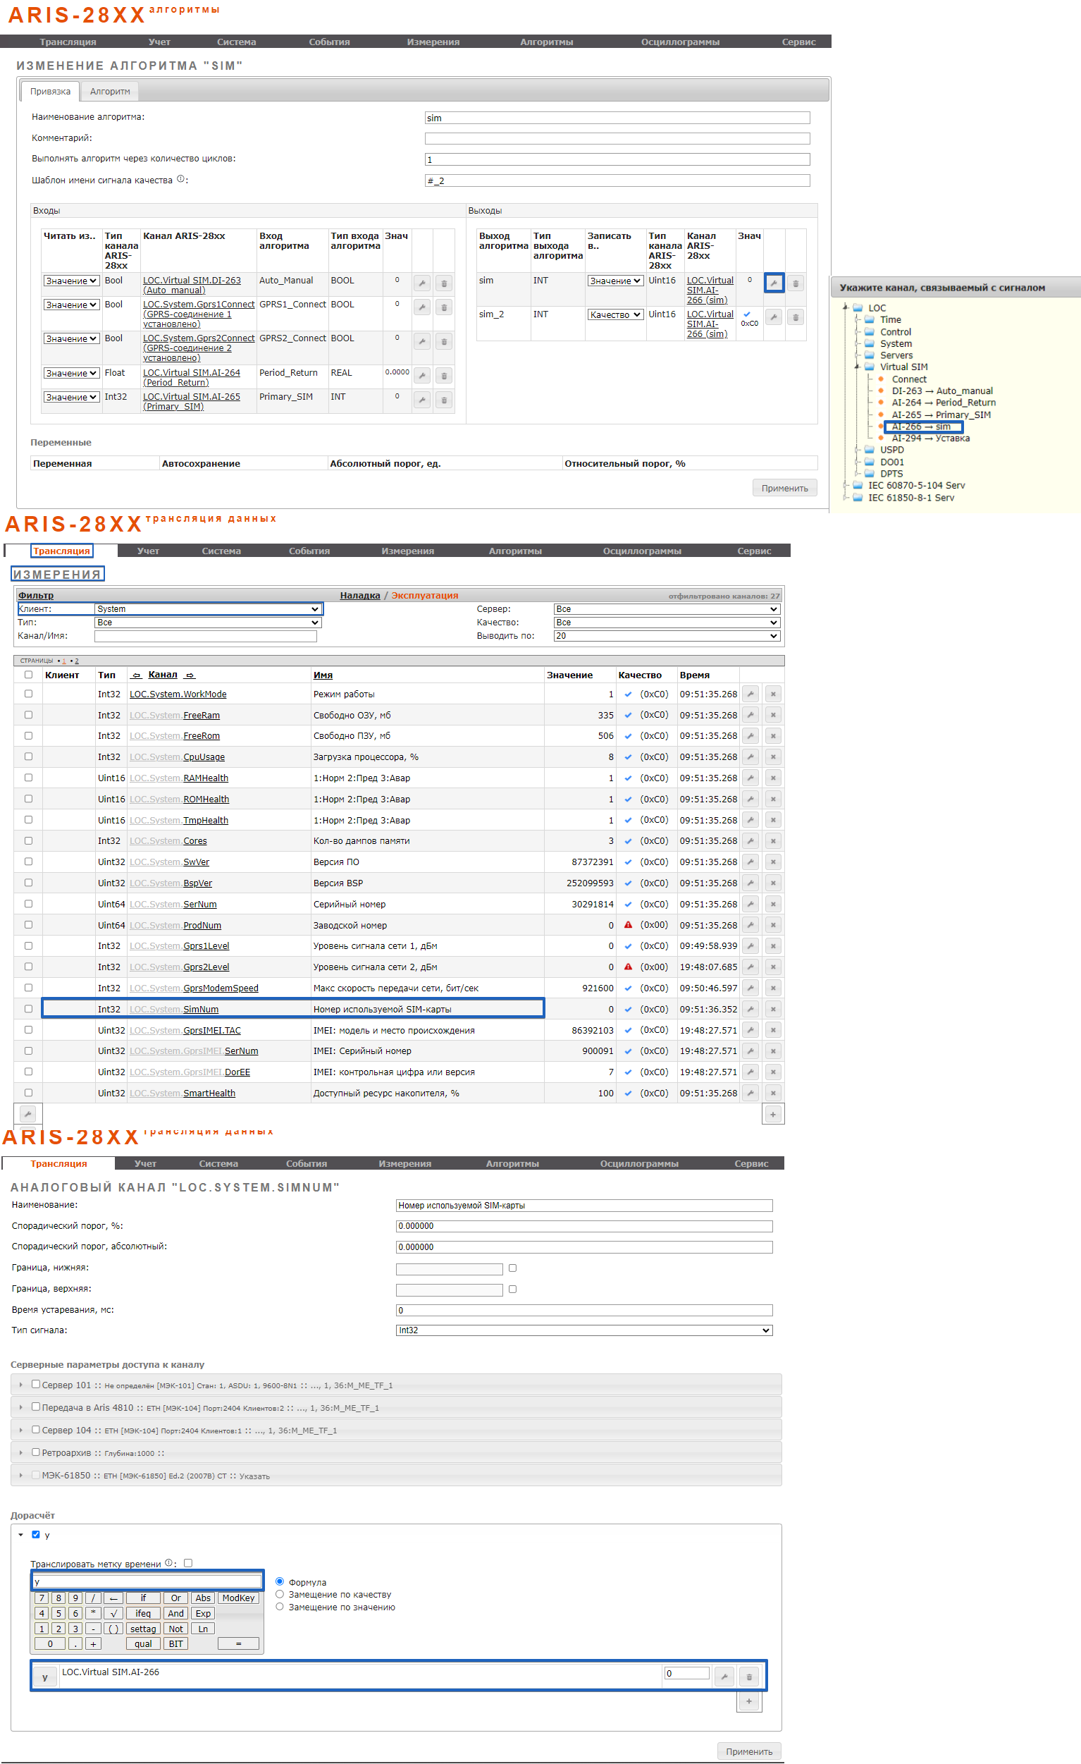Open Читать из dropdown for Auto_Manual row

(71, 281)
